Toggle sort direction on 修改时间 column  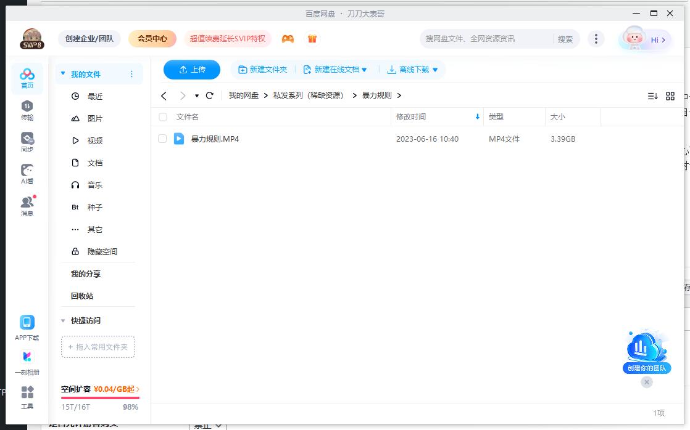click(476, 116)
